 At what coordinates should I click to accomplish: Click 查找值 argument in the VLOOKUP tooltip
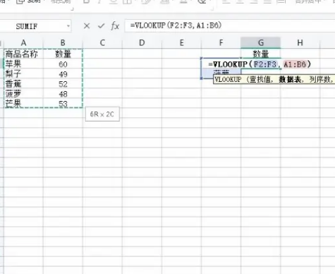click(260, 80)
